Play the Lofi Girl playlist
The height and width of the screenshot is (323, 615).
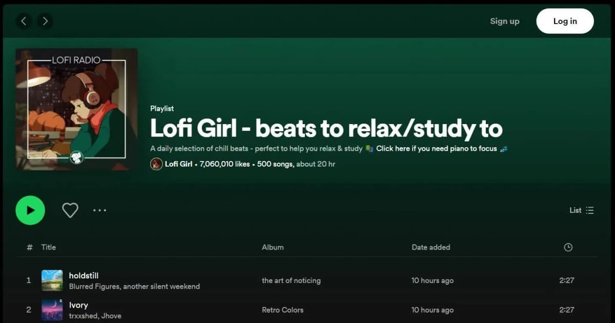(x=30, y=210)
